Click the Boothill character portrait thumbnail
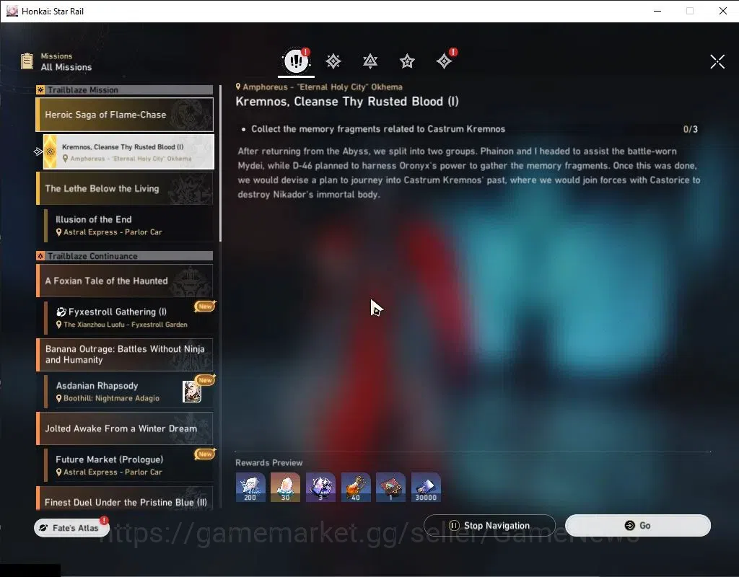The width and height of the screenshot is (739, 577). click(192, 392)
